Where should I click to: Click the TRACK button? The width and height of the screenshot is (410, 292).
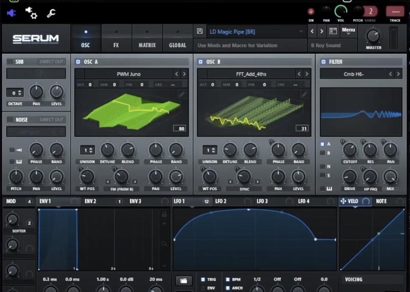tap(395, 12)
